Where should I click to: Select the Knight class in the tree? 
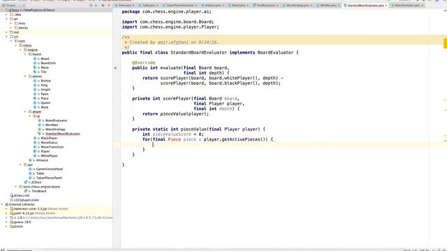point(45,90)
